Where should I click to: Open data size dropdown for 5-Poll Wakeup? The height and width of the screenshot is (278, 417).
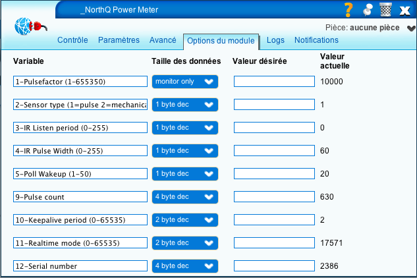pos(185,174)
